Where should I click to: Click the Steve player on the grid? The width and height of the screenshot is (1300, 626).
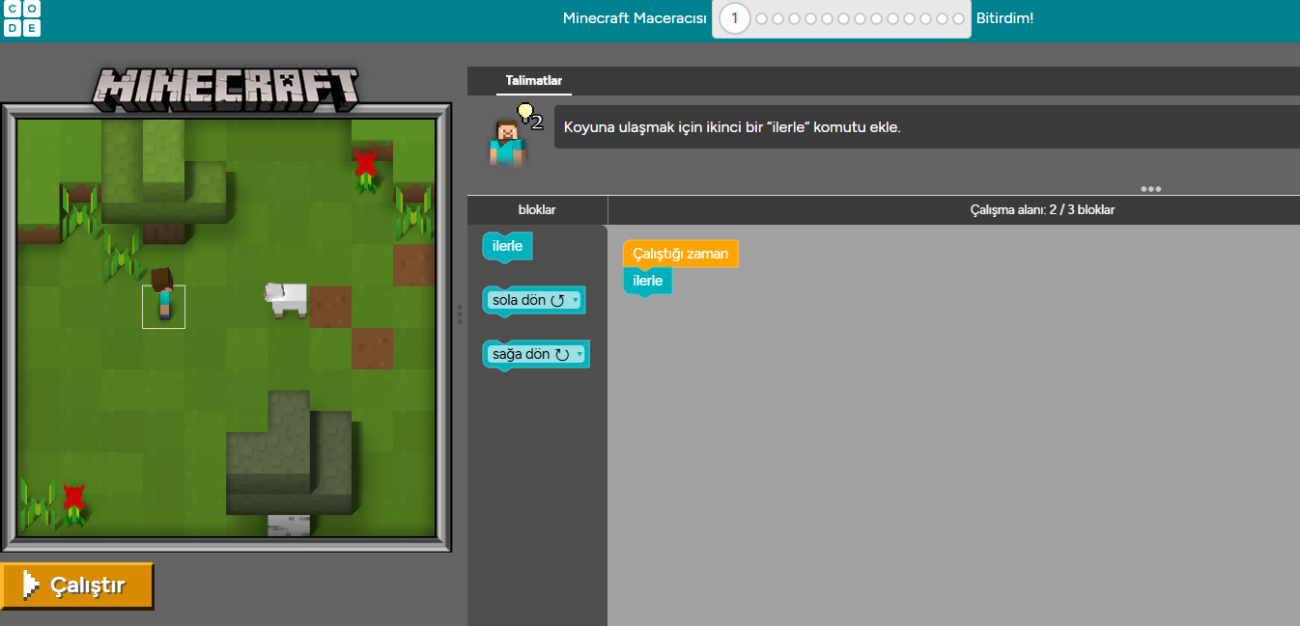point(163,296)
